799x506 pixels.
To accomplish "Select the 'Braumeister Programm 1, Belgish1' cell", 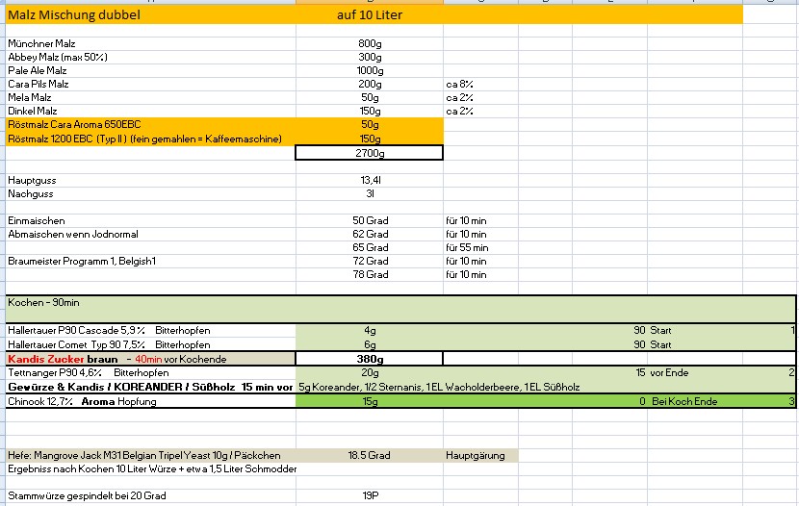I will point(81,261).
